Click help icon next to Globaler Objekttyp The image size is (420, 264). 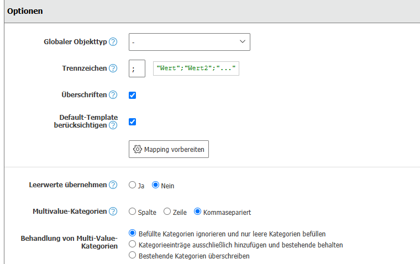pyautogui.click(x=113, y=42)
